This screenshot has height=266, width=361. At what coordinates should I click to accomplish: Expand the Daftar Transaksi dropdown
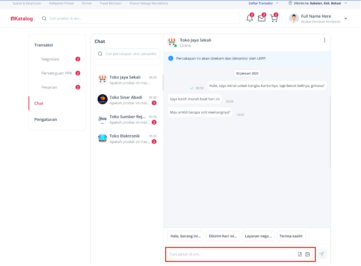coord(264,3)
